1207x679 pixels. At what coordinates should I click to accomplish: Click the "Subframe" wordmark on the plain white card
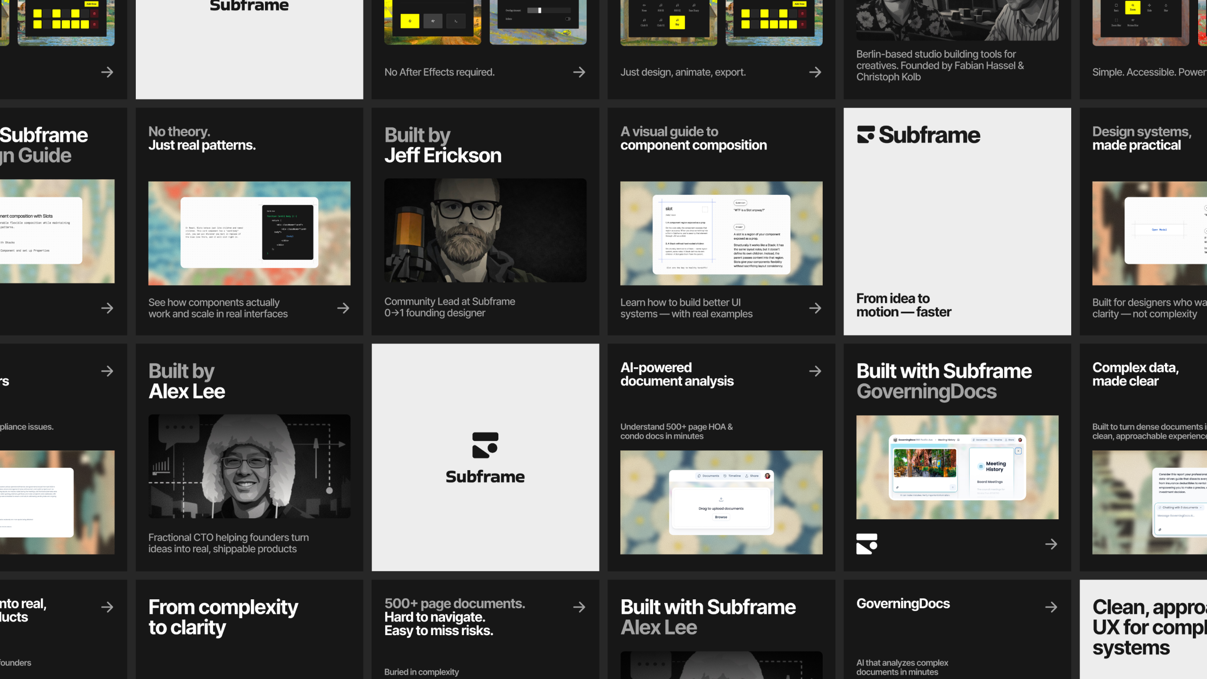tap(485, 477)
